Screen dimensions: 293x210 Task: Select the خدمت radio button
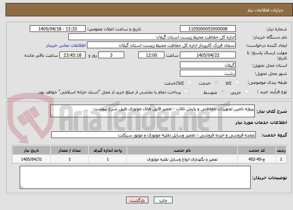coord(216,82)
